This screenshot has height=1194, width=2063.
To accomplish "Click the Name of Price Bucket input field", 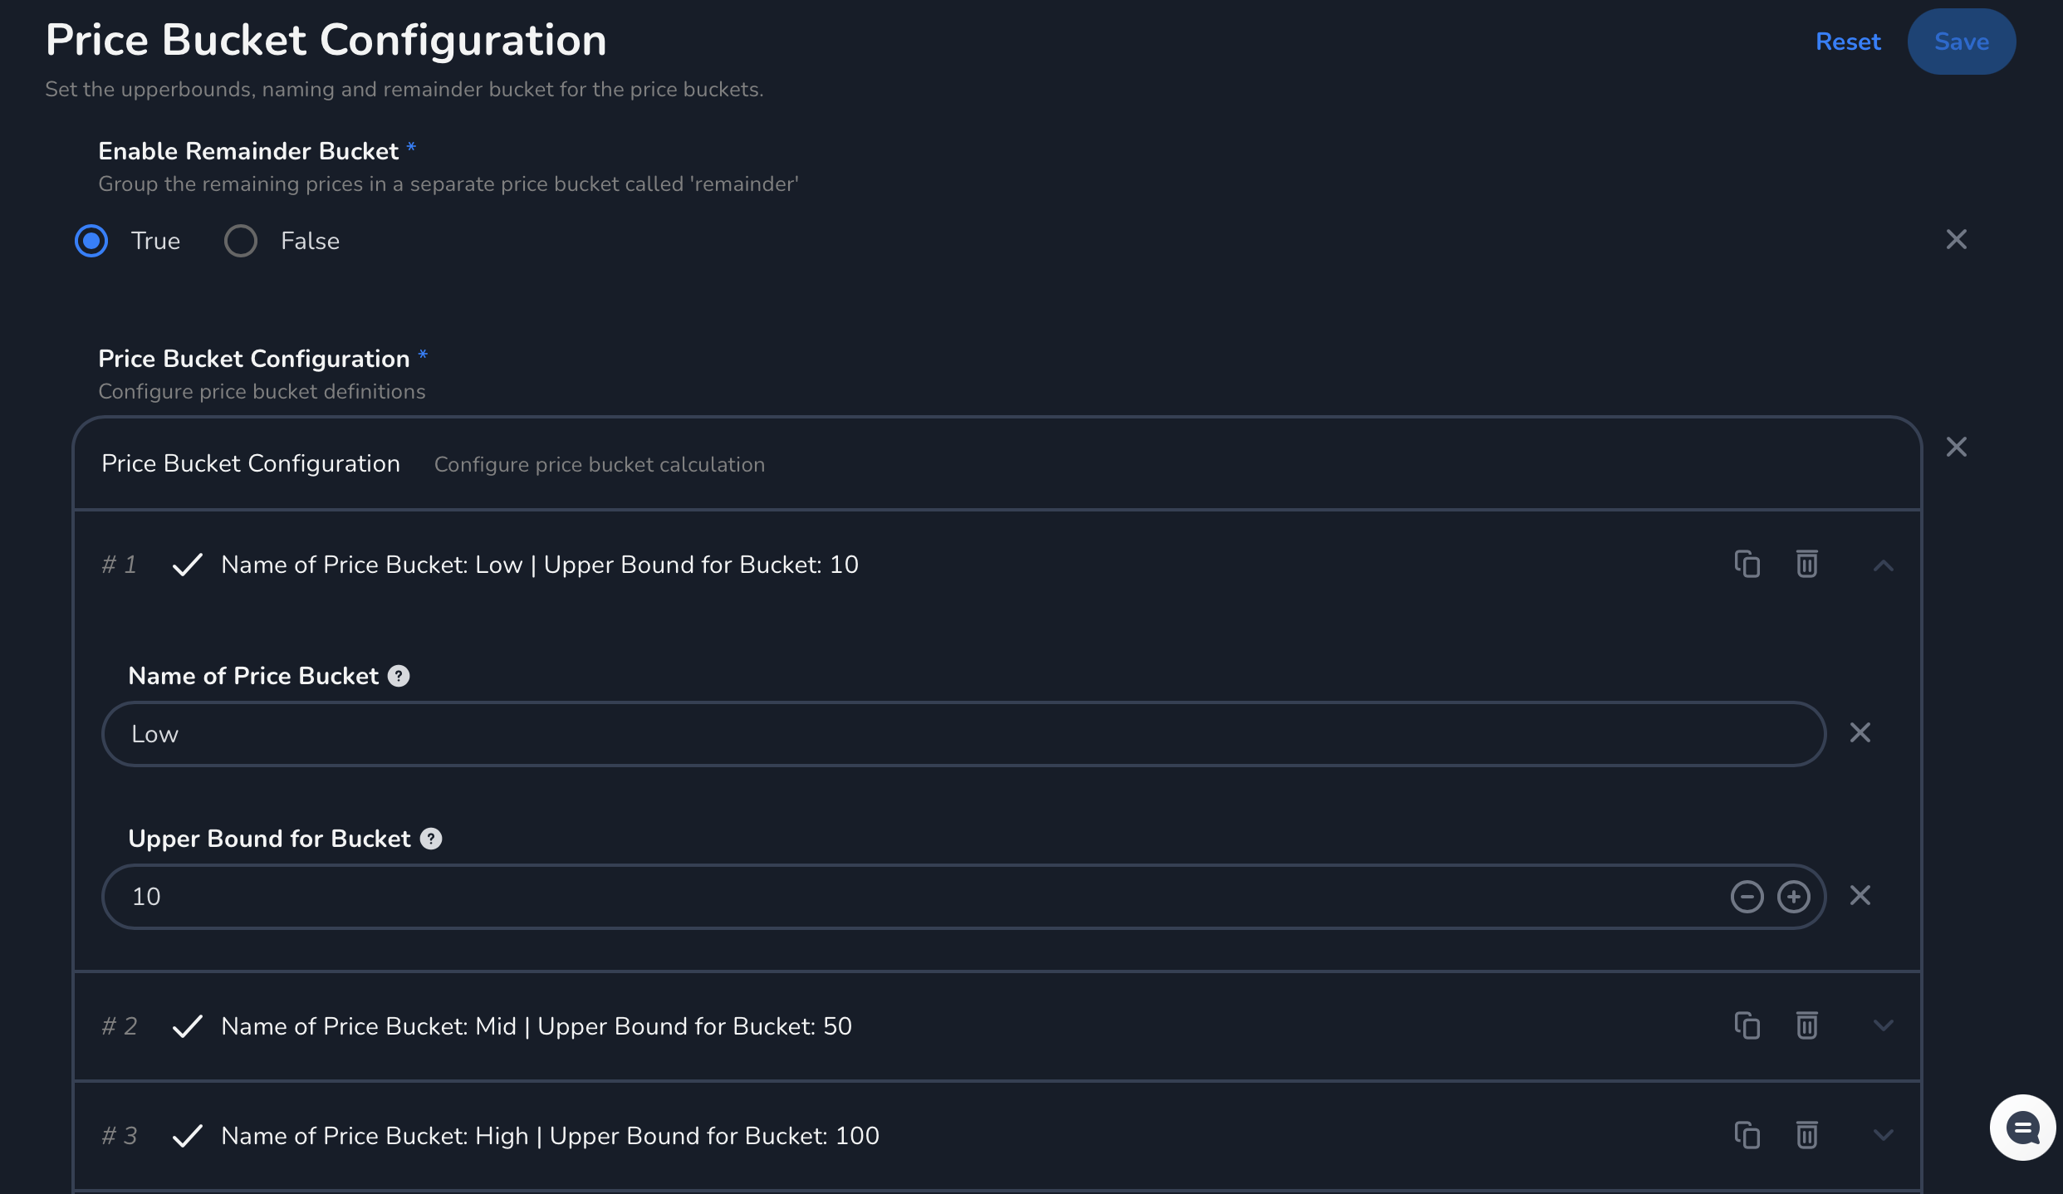I will coord(963,734).
